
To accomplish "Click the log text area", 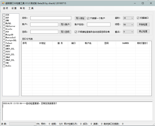I will (77, 111).
